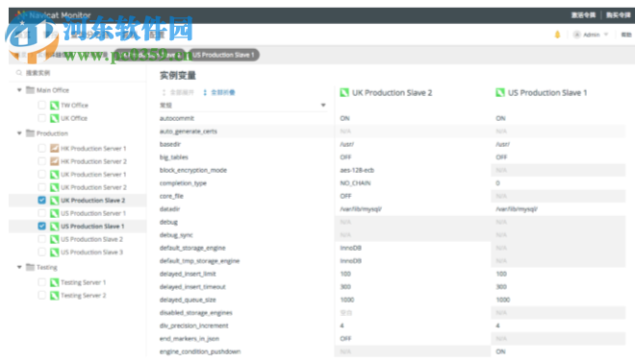Collapse the Production tree group
Viewport: 635px width, 362px height.
pos(19,133)
